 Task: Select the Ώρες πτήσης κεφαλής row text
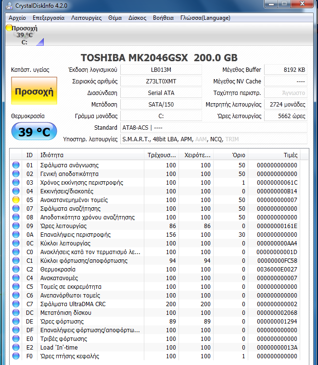click(69, 356)
